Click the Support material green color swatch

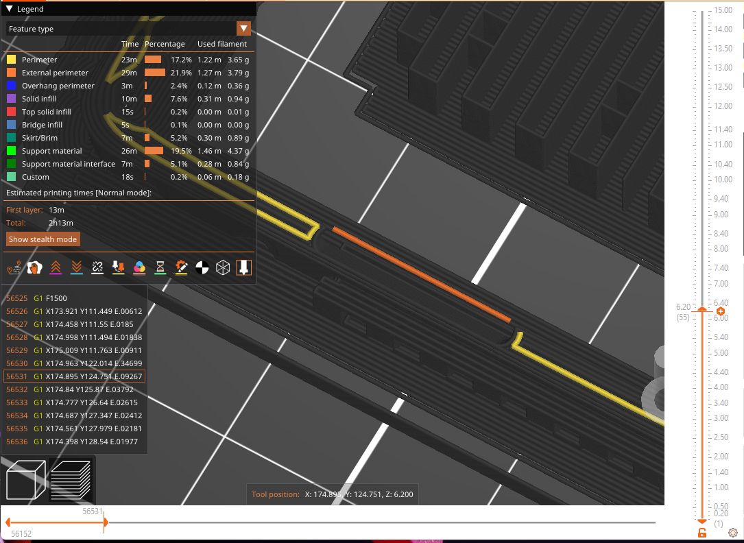tap(10, 151)
